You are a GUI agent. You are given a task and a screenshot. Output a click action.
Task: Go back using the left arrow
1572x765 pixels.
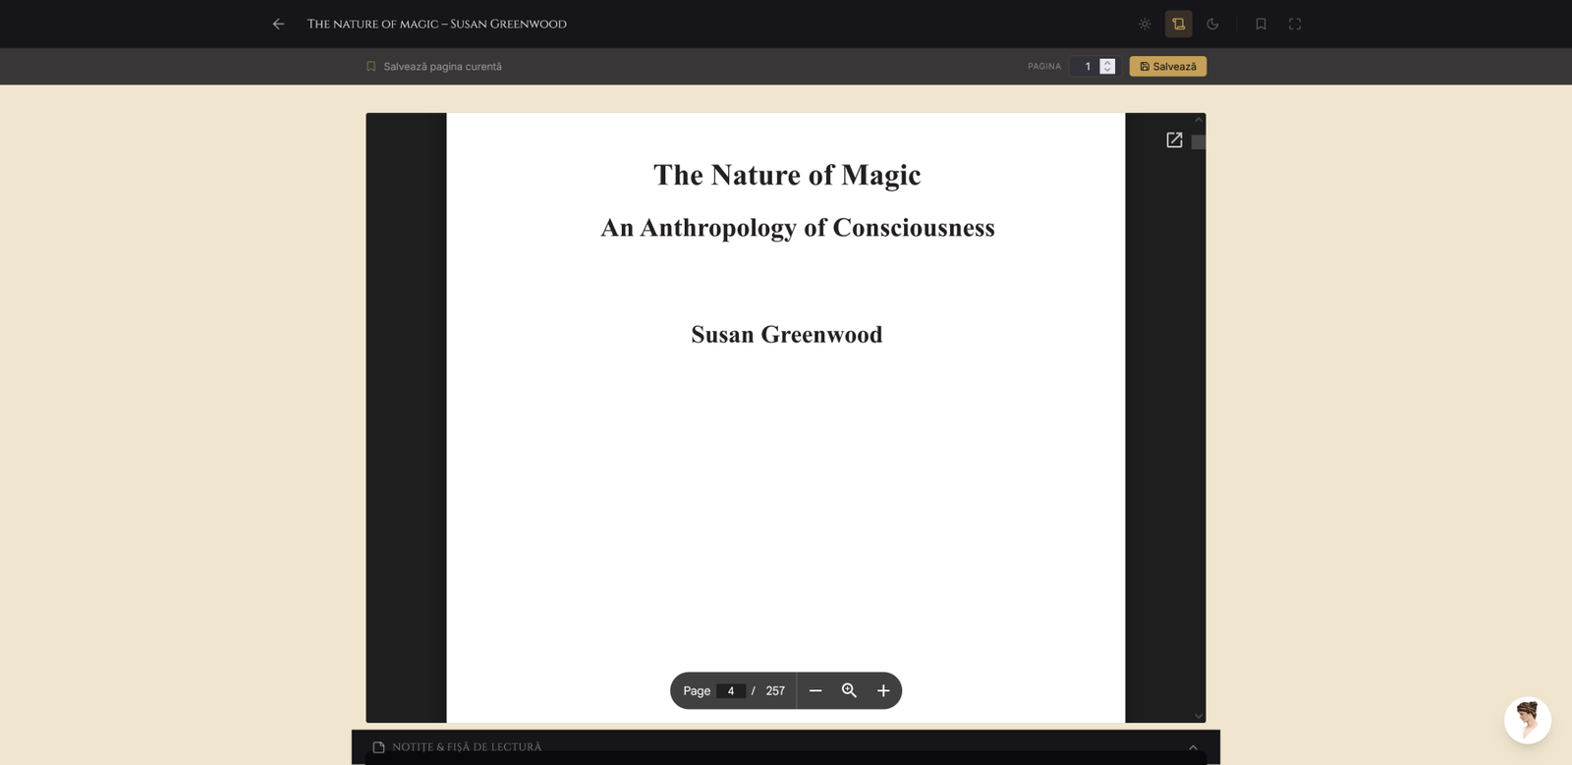pos(278,24)
